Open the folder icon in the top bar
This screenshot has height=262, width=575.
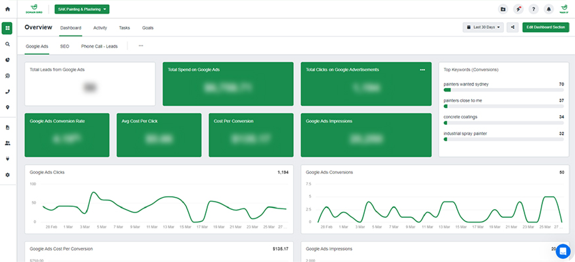point(503,9)
